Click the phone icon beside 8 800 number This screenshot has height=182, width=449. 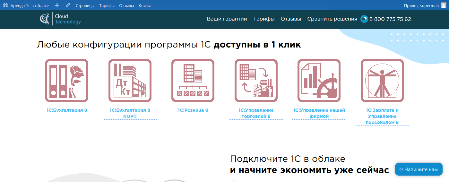pyautogui.click(x=364, y=19)
